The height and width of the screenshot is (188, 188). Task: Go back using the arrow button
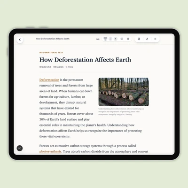pyautogui.click(x=20, y=39)
